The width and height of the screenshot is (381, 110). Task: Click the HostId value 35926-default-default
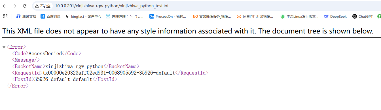[63, 79]
